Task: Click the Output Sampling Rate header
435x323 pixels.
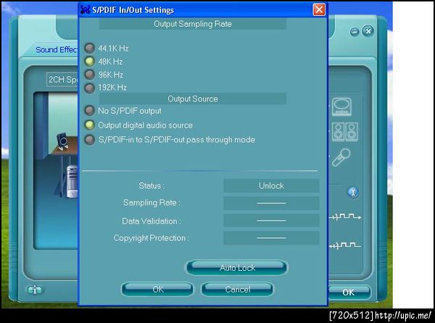Action: tap(193, 24)
